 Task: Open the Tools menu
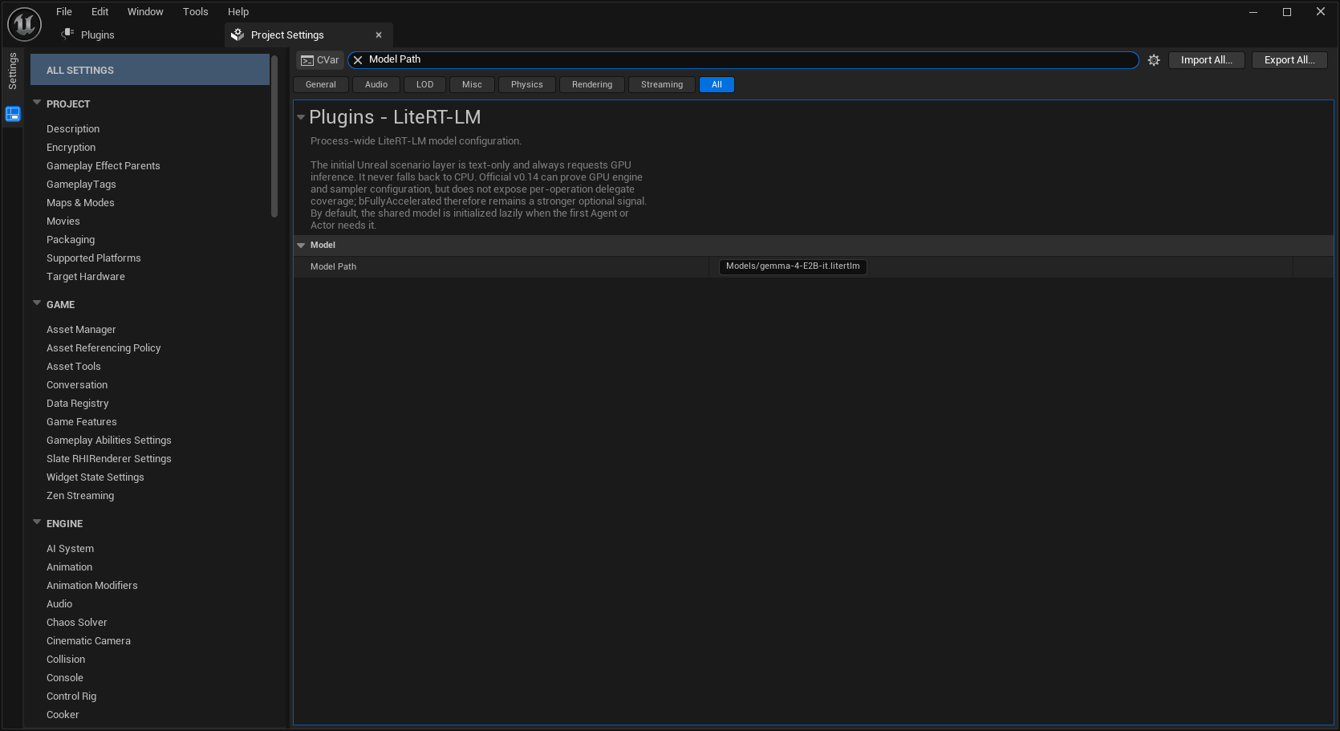(x=196, y=11)
